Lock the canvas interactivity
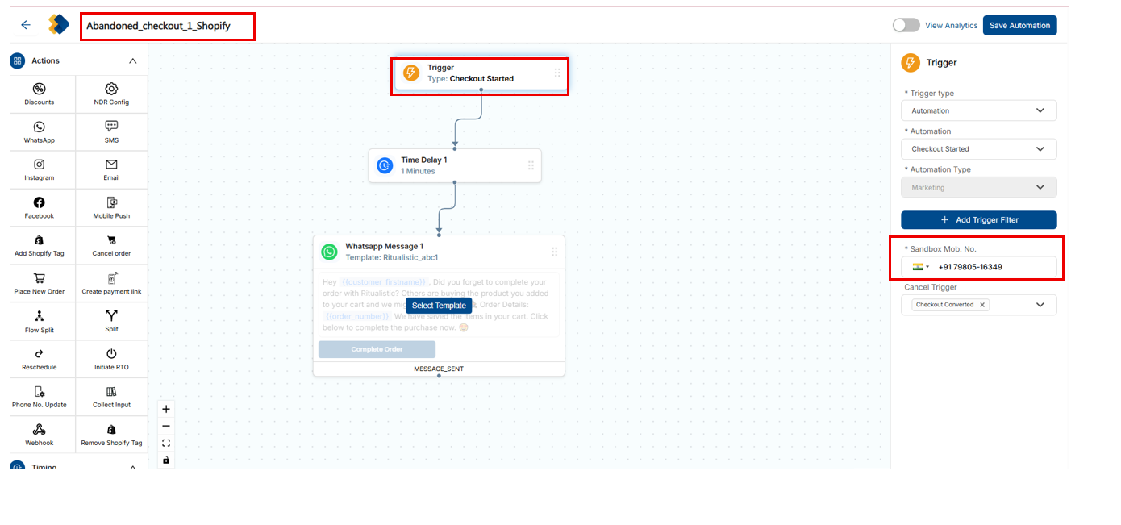Image resolution: width=1121 pixels, height=525 pixels. click(x=166, y=460)
